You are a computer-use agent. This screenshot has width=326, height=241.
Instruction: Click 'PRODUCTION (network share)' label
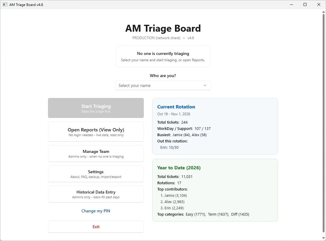[x=156, y=38]
